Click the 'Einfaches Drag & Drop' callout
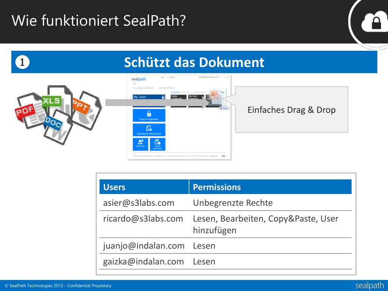Screen dimensions: 388x291 coord(291,110)
